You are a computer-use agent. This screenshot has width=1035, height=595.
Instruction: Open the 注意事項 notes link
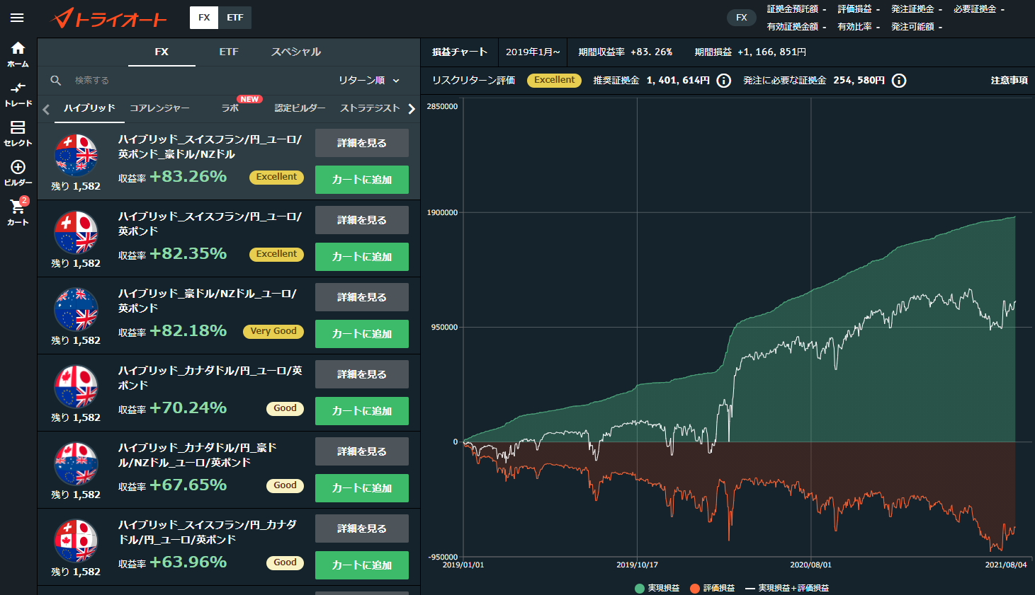pyautogui.click(x=1009, y=81)
